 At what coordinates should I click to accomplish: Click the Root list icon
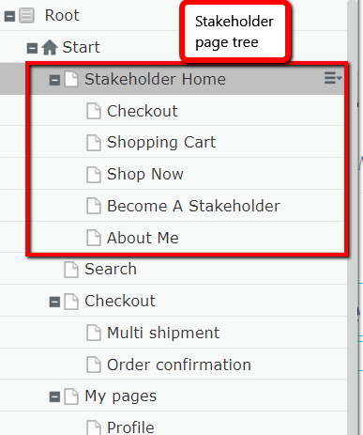tap(26, 16)
